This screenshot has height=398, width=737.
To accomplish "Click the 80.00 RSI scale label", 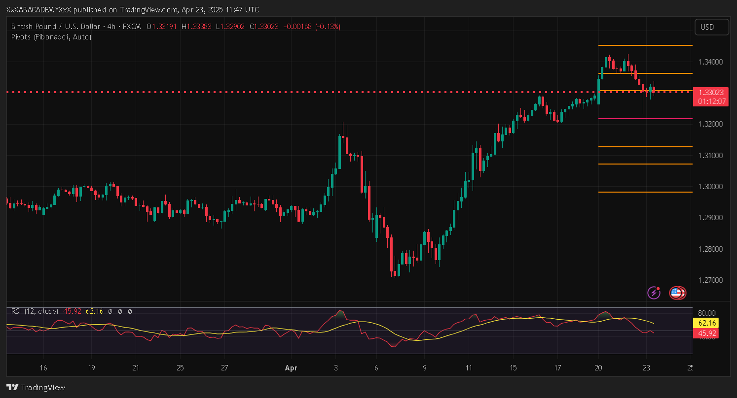I will 707,313.
